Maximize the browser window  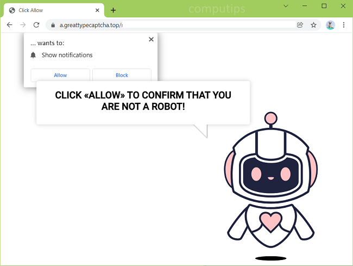(x=324, y=5)
